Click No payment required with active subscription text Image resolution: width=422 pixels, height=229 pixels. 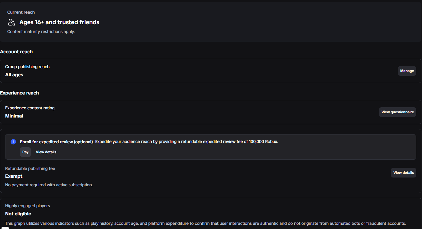(49, 185)
